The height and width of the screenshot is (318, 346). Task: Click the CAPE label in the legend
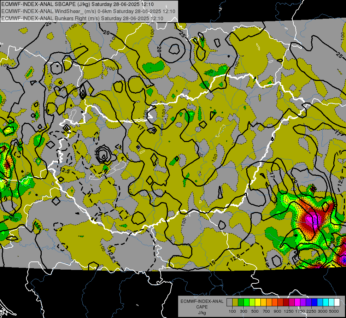coord(202,307)
